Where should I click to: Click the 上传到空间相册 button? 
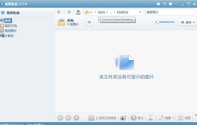pos(103,118)
